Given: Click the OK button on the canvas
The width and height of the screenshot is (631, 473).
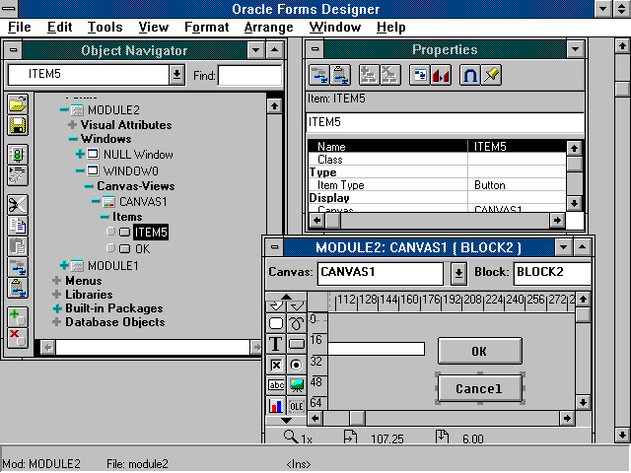Looking at the screenshot, I should 479,351.
